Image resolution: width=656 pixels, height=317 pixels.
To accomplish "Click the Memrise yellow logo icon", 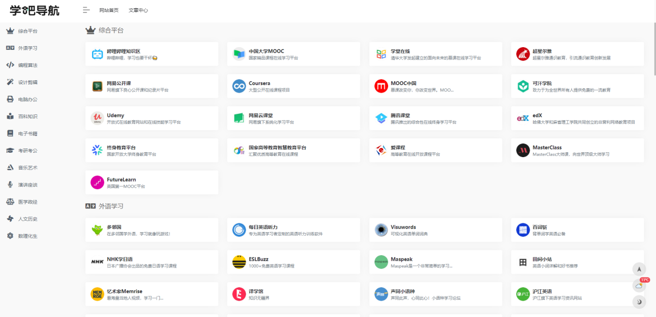I will tap(97, 294).
